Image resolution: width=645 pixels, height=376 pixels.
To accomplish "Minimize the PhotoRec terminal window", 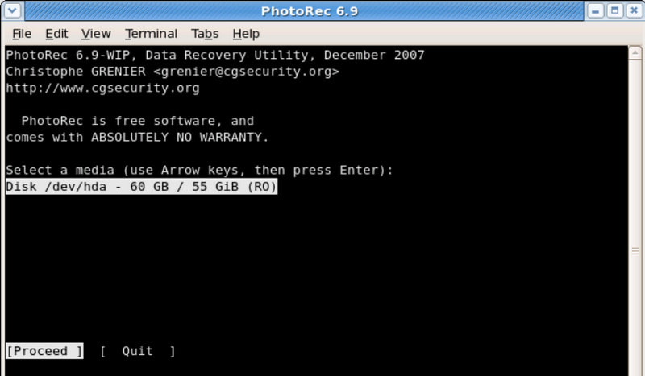I will coord(595,10).
